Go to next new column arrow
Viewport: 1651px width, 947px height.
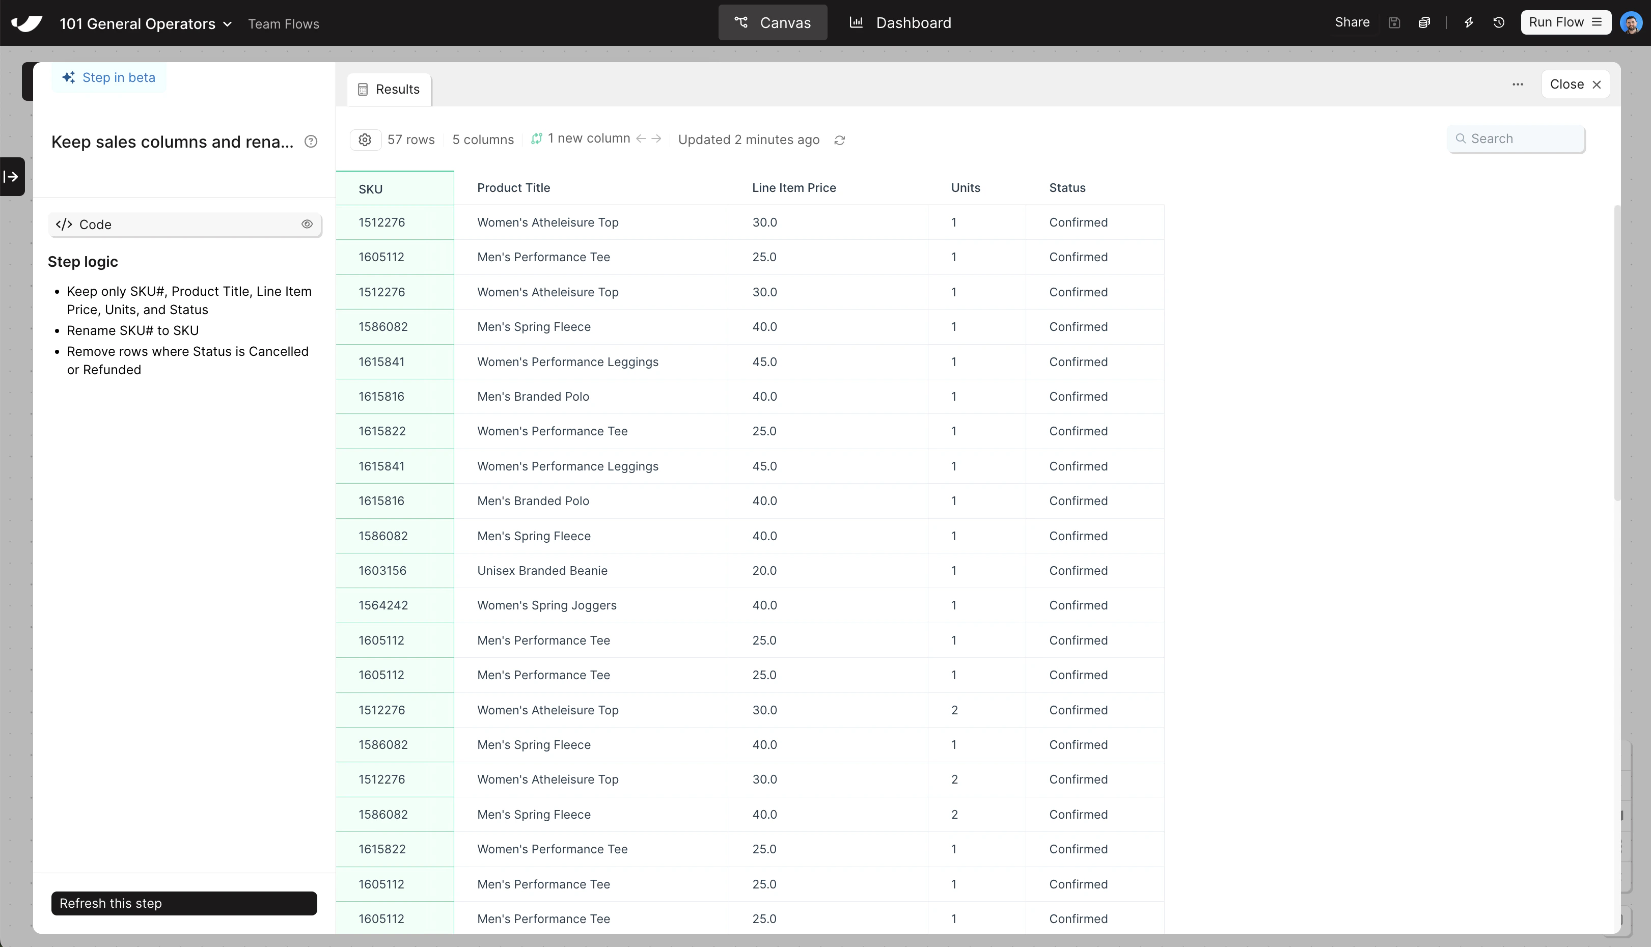pyautogui.click(x=656, y=138)
